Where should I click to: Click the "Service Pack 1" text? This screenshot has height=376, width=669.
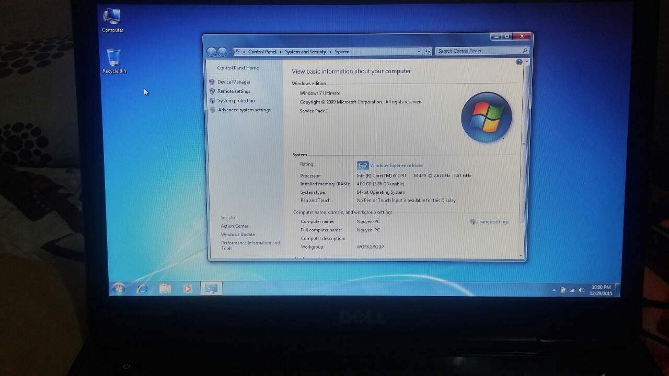coord(314,111)
